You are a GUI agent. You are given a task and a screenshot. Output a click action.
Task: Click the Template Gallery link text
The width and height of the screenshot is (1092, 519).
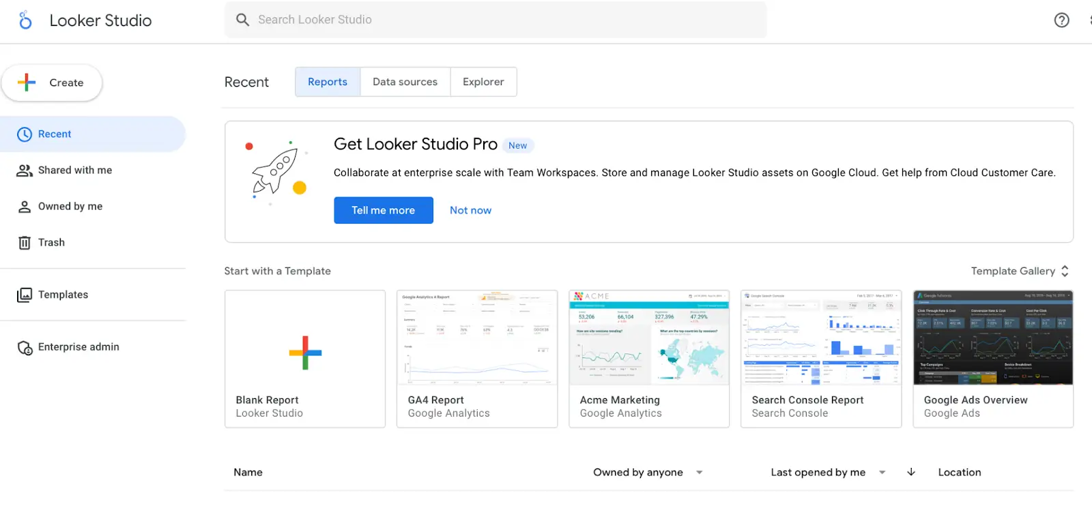pos(1013,271)
